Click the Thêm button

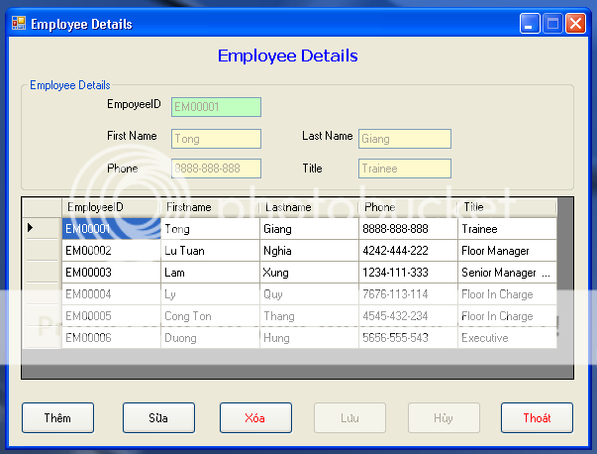[57, 417]
